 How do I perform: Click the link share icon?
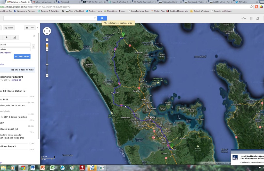(x=32, y=28)
